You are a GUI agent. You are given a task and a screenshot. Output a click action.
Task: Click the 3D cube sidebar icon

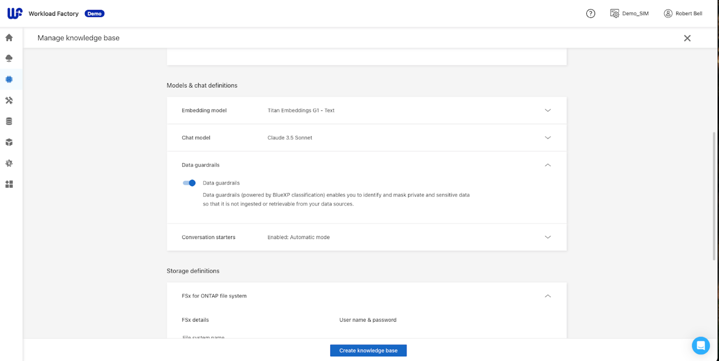[x=9, y=142]
